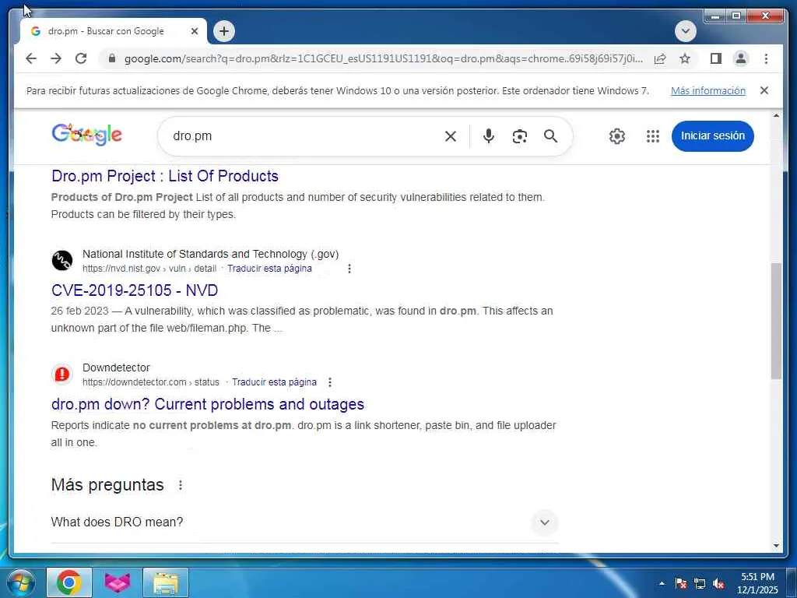Start voice search with microphone
This screenshot has width=797, height=598.
pyautogui.click(x=489, y=136)
